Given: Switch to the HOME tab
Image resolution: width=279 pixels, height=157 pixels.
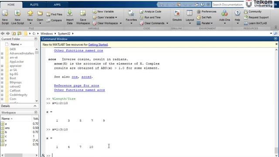Looking at the screenshot, I should click(x=11, y=5).
